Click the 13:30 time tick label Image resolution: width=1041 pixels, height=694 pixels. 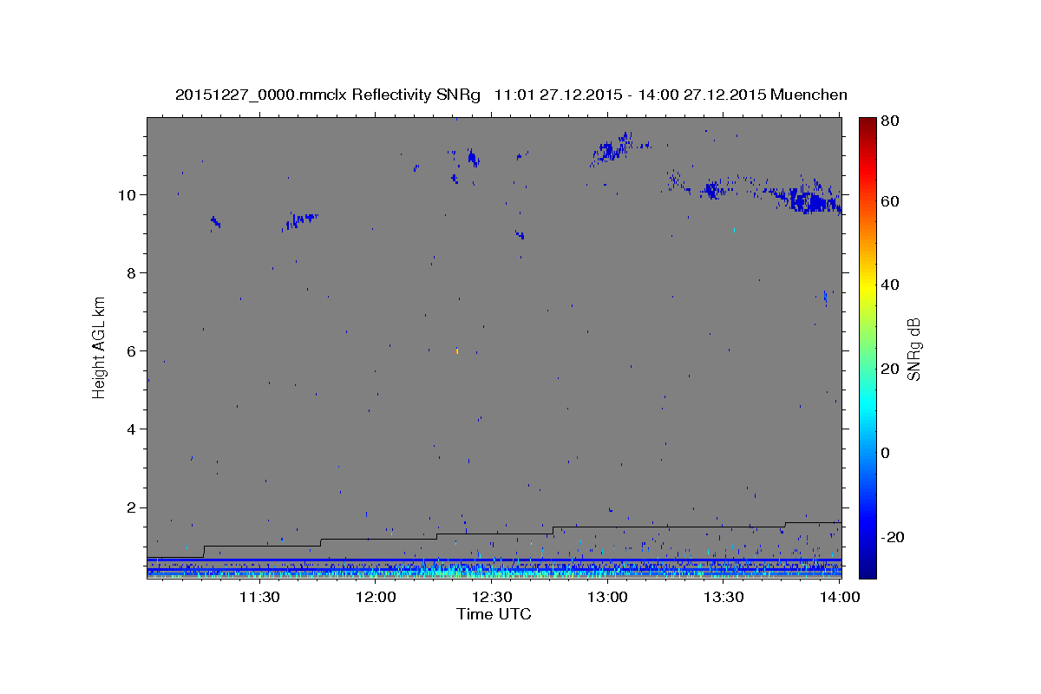pyautogui.click(x=723, y=598)
